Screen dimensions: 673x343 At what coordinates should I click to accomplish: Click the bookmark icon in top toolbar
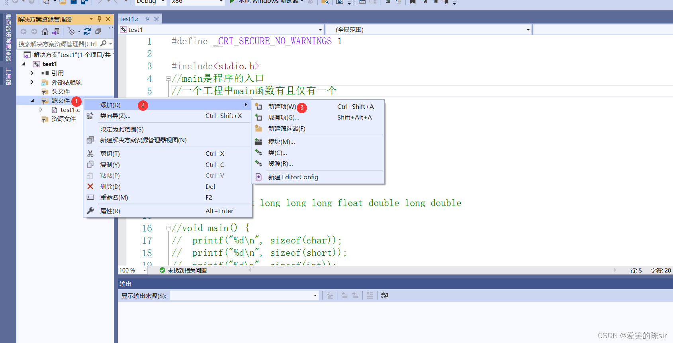pos(413,2)
